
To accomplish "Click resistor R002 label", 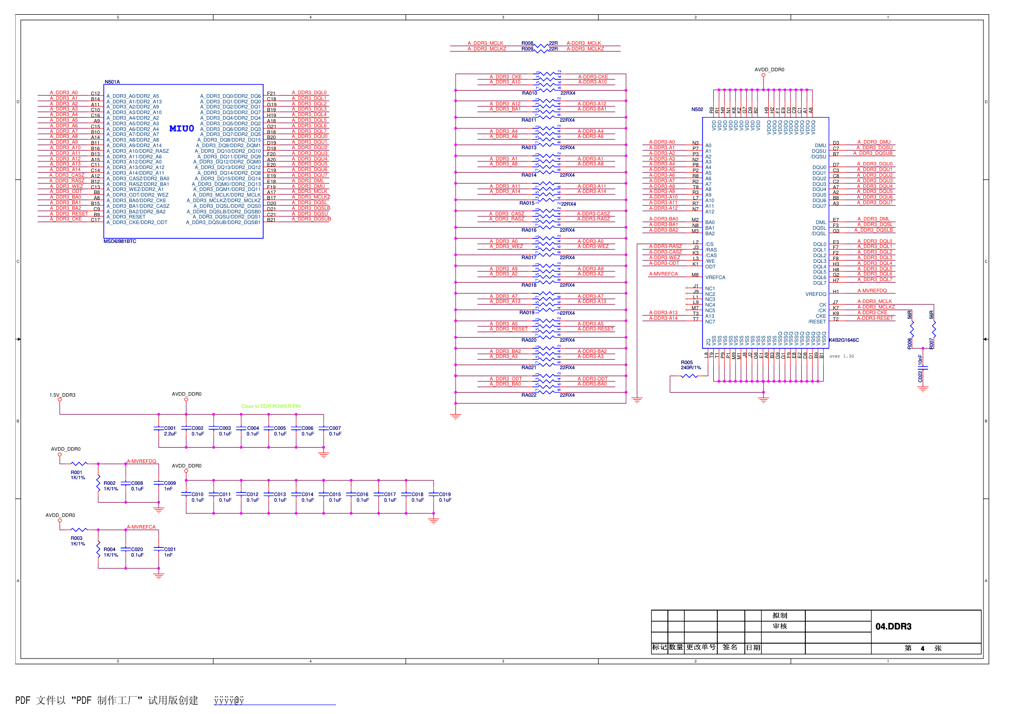I will click(x=109, y=483).
